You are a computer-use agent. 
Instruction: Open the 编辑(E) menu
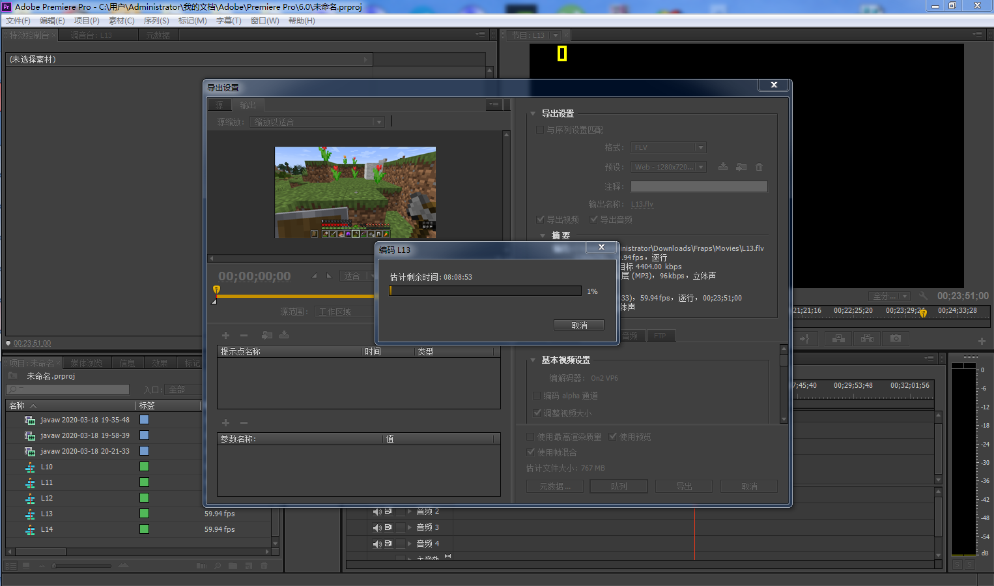[52, 21]
